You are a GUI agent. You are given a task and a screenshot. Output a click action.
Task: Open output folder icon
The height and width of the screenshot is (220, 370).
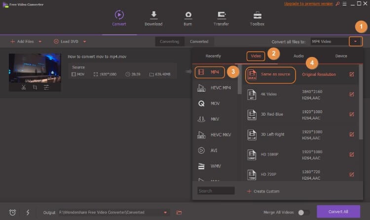179,213
